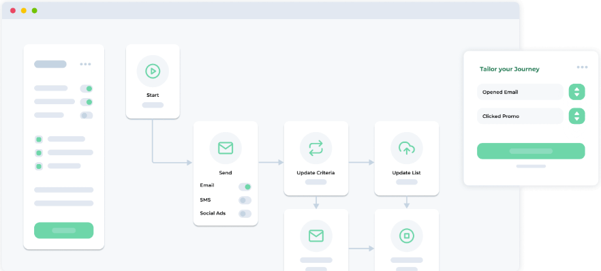Enable the SMS switch
The width and height of the screenshot is (601, 271).
245,200
